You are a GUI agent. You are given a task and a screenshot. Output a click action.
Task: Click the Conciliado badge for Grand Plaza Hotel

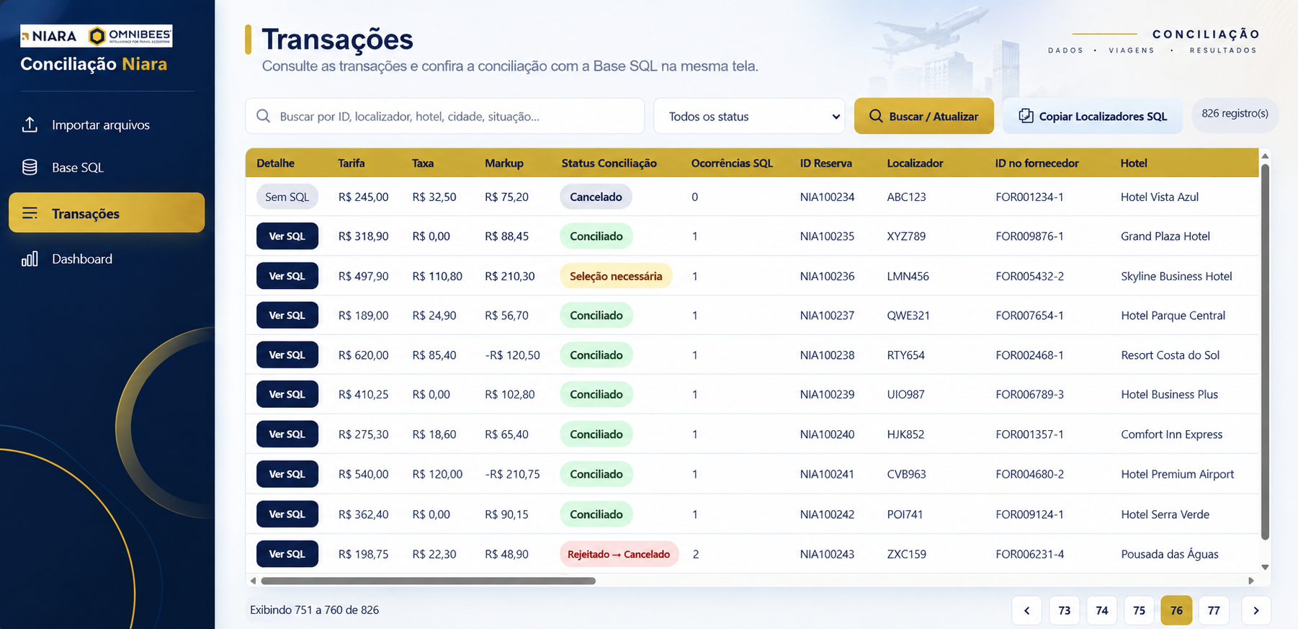596,236
